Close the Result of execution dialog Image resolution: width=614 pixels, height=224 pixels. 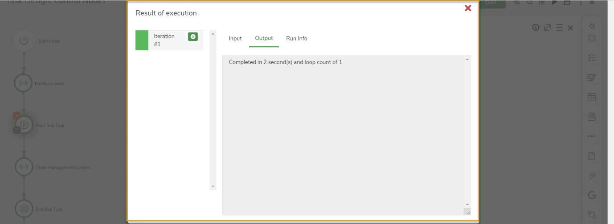point(468,8)
